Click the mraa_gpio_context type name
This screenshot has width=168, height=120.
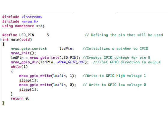click(x=28, y=49)
